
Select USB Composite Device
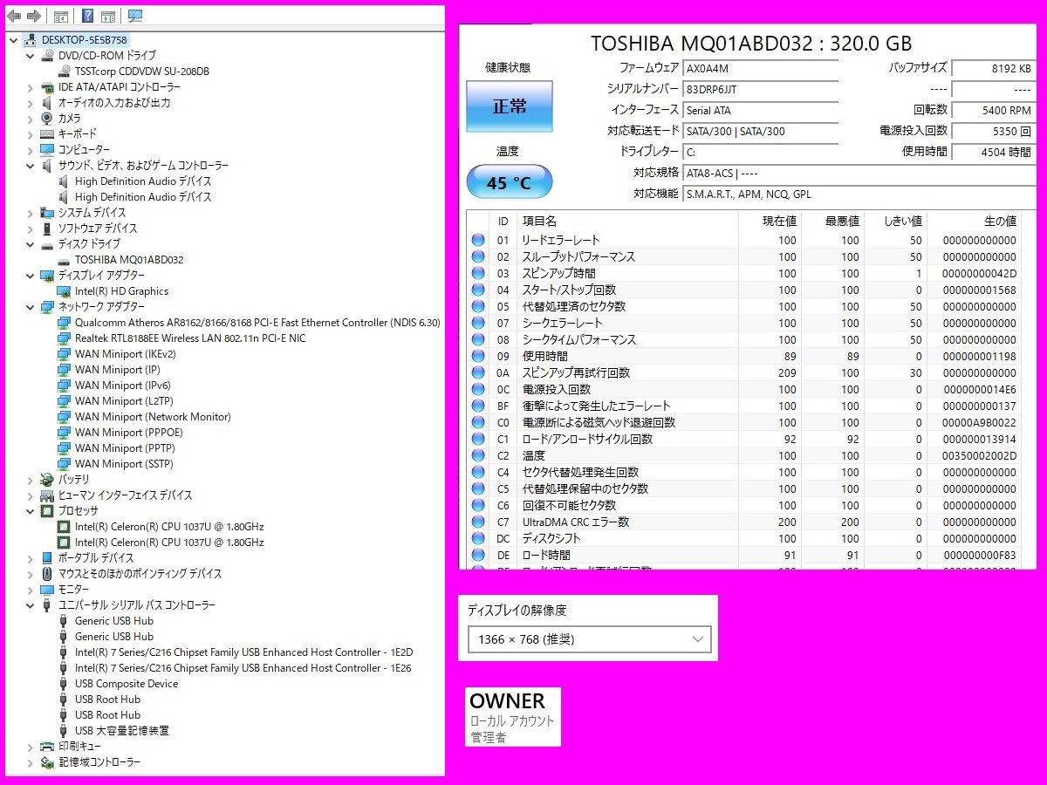coord(127,683)
